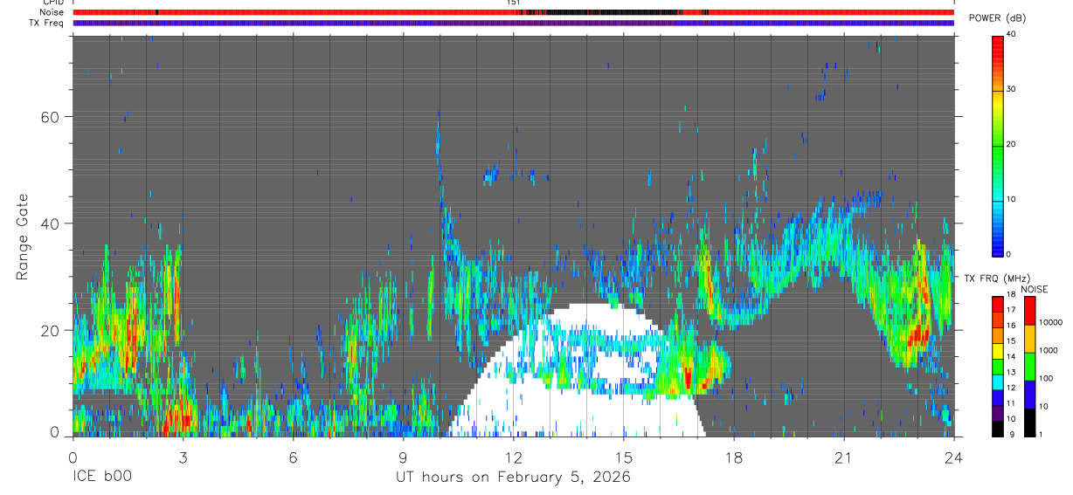The height and width of the screenshot is (495, 1073).
Task: Select the blue TX frequency strip
Action: point(513,23)
